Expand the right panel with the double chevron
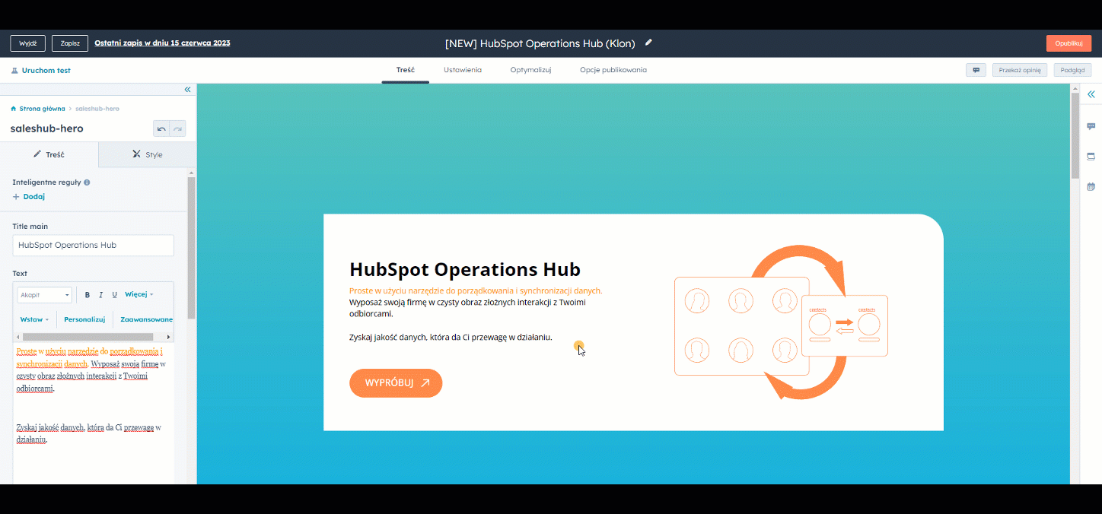 1091,94
